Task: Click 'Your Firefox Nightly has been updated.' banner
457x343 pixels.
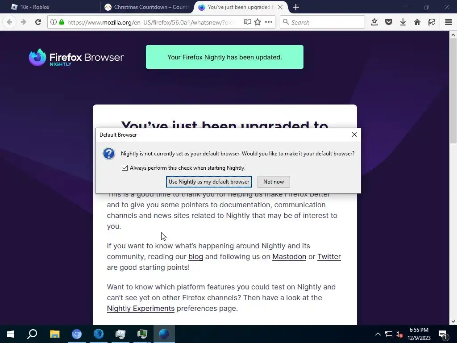Action: pos(224,57)
